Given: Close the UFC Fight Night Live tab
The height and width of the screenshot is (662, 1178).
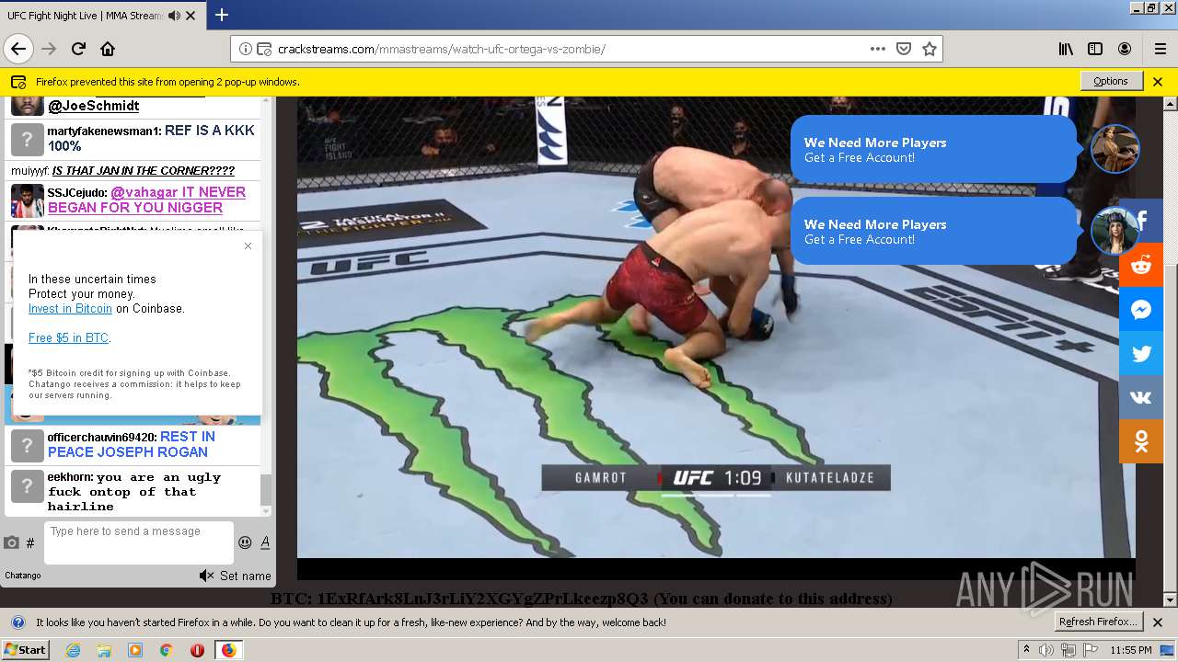Looking at the screenshot, I should (191, 16).
